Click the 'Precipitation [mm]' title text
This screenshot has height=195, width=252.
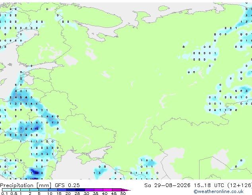[25, 185]
